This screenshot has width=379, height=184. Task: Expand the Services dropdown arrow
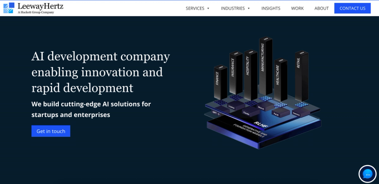coord(208,8)
